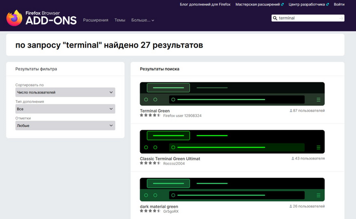Open Classic Terminal Green Ultimat theme title
This screenshot has width=356, height=219.
point(170,158)
